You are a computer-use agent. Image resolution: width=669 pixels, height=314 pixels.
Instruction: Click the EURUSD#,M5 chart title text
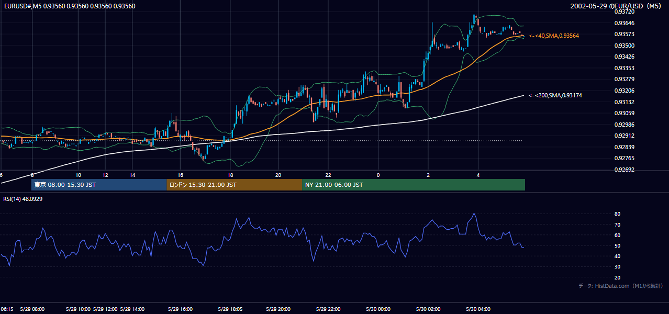69,6
